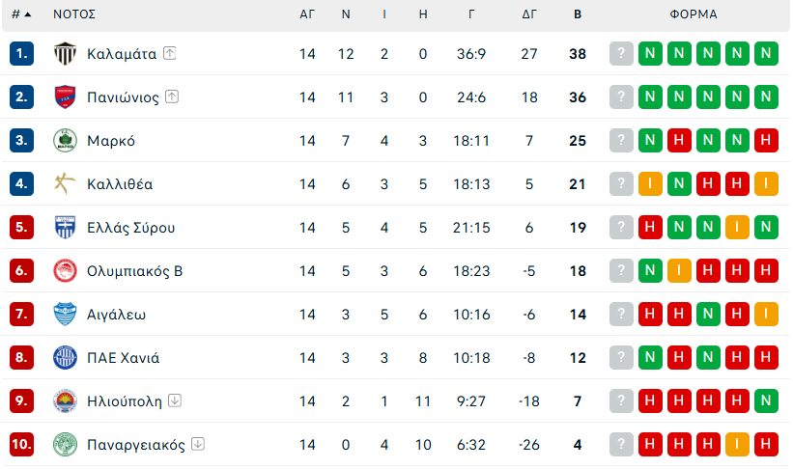Open the Παναργειακός team link
Image resolution: width=793 pixels, height=469 pixels.
tap(134, 445)
